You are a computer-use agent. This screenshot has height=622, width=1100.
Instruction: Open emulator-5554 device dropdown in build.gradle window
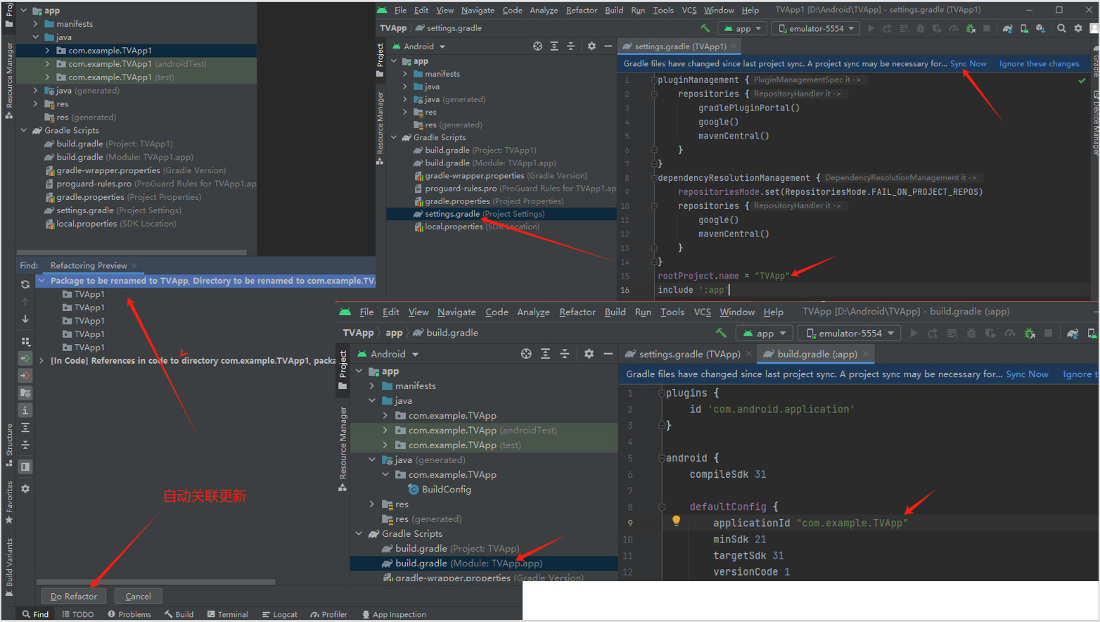tap(849, 333)
